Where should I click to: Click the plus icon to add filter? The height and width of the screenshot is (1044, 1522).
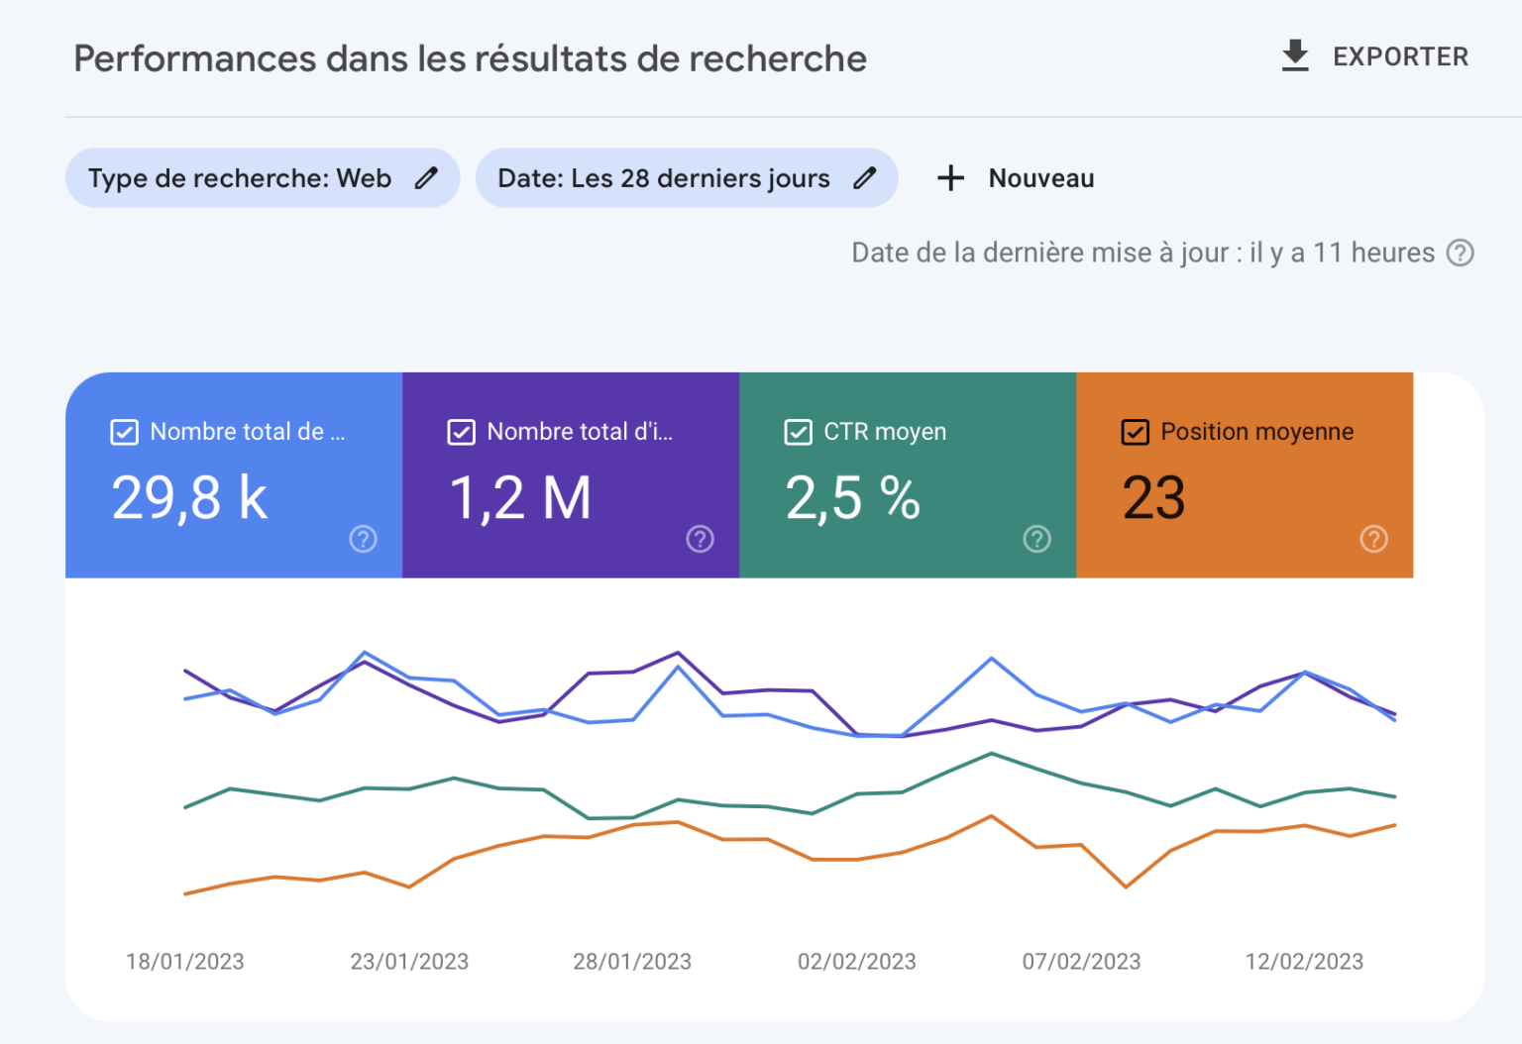pos(950,178)
